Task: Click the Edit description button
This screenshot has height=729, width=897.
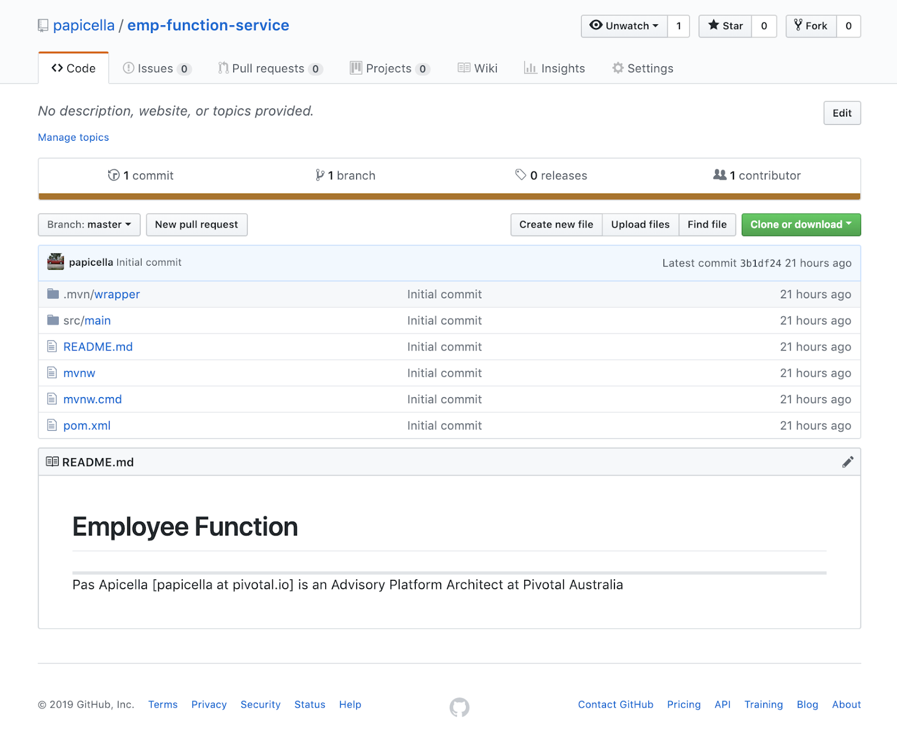Action: (x=842, y=113)
